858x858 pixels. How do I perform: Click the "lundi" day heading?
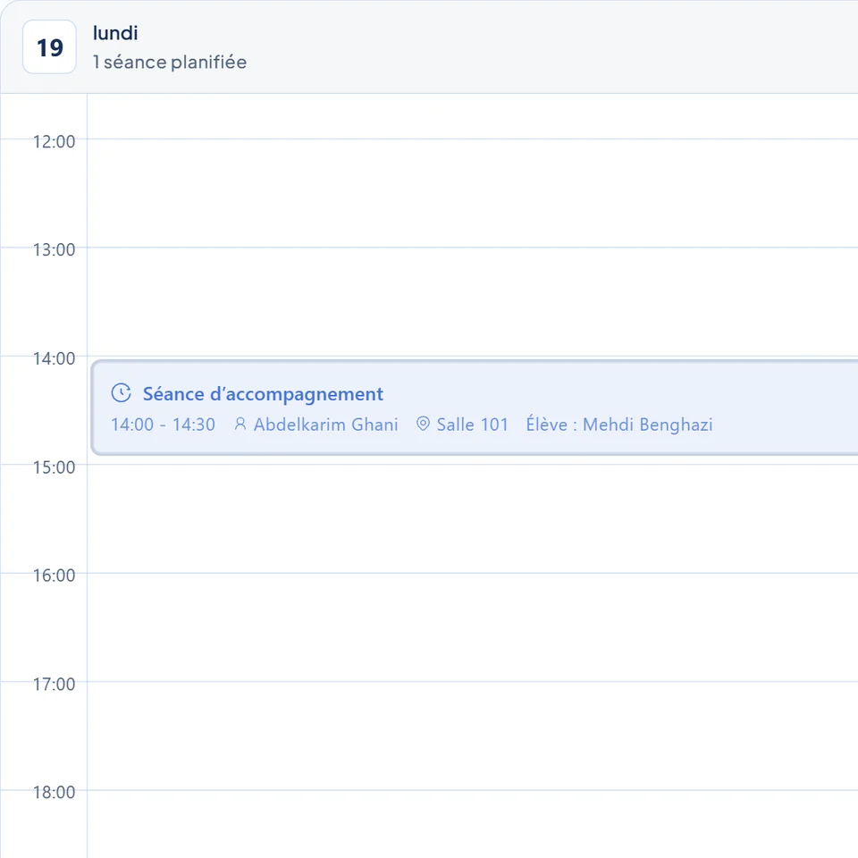[x=115, y=33]
